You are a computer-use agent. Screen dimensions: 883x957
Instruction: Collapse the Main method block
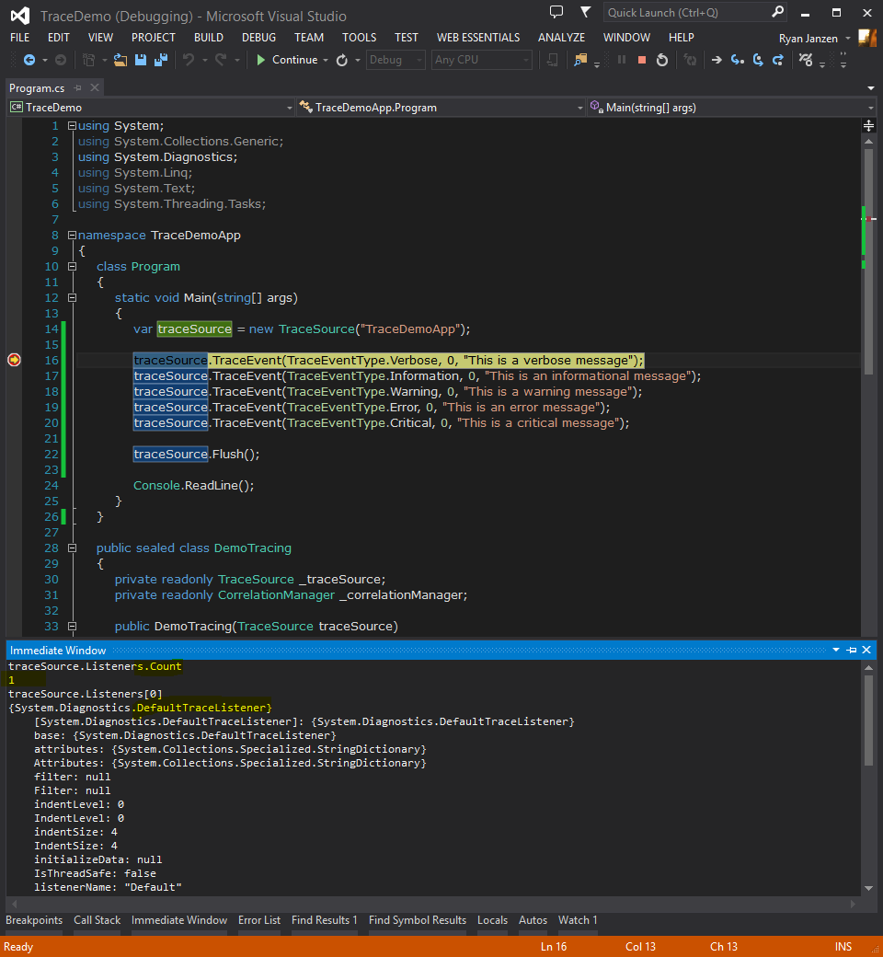point(72,298)
